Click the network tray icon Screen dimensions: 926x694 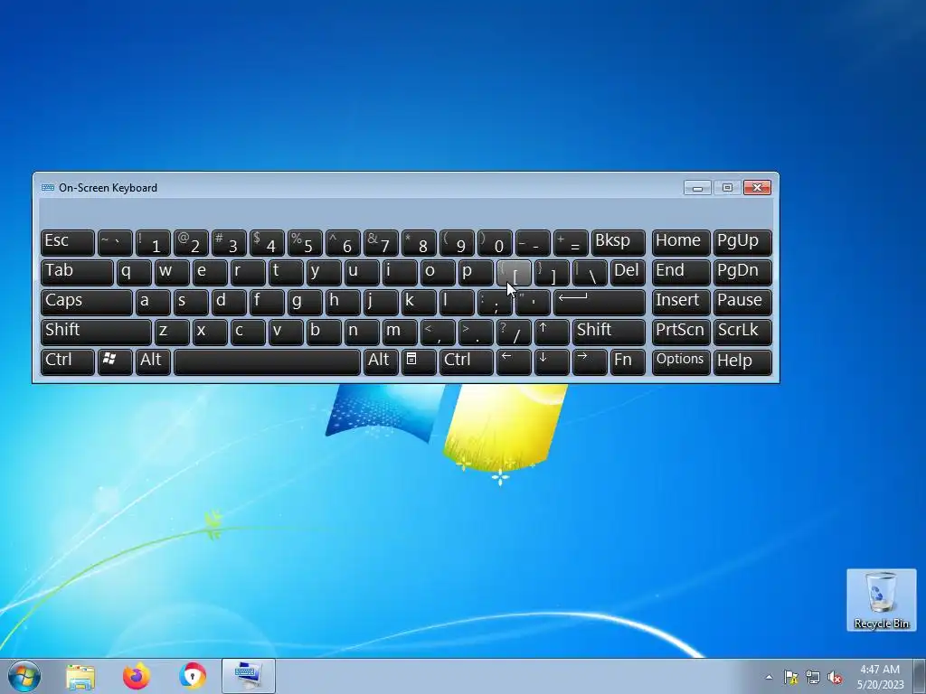click(813, 677)
